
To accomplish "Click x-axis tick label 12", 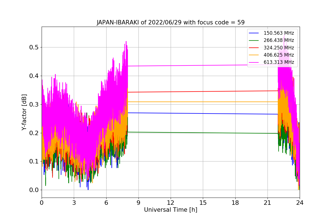I will click(x=171, y=203).
